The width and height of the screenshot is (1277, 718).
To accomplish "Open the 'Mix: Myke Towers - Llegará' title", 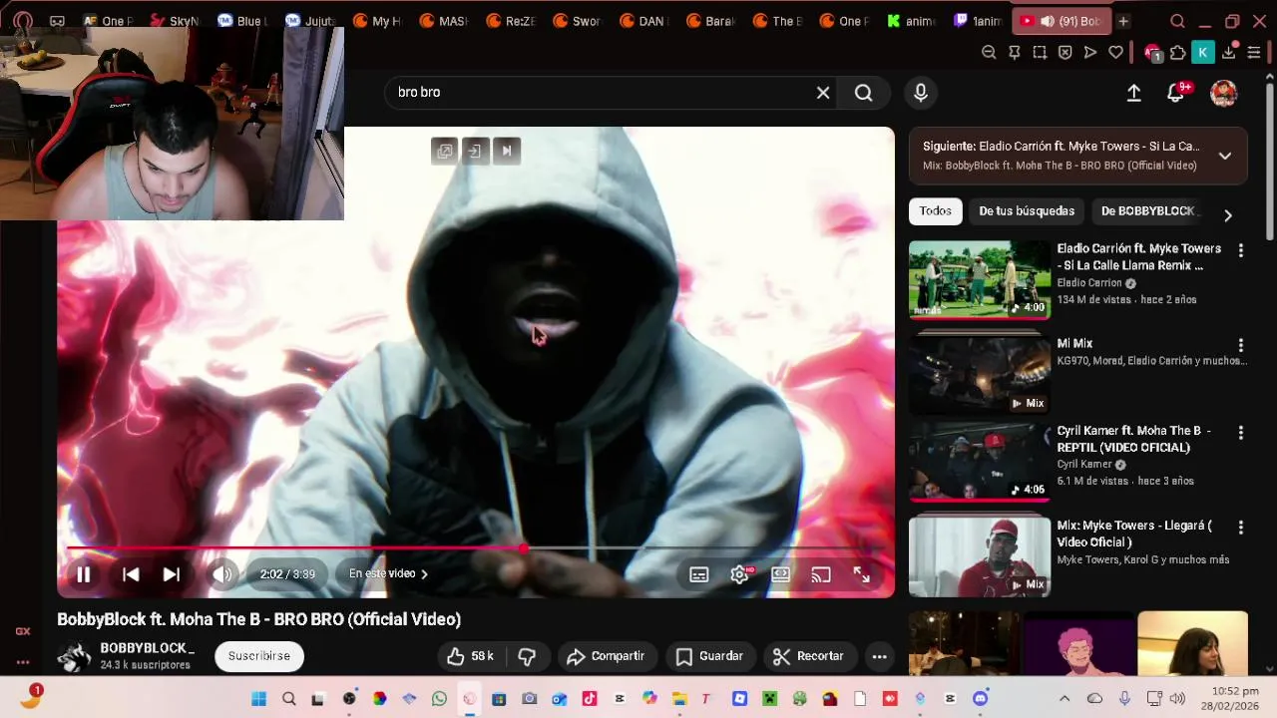I will click(1134, 534).
